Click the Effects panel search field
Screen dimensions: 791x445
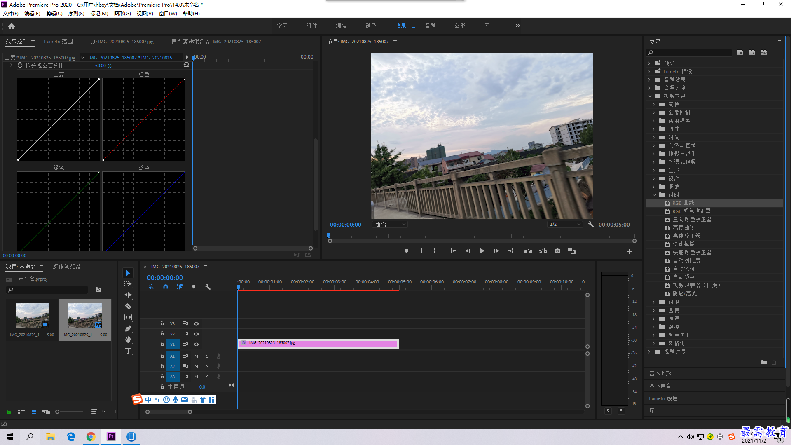point(689,53)
